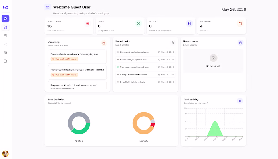The width and height of the screenshot is (278, 159).
Task: Click the document icon in Recent tasks header
Action: click(172, 43)
